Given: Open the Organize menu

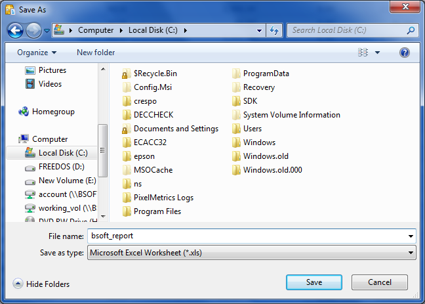Looking at the screenshot, I should click(37, 53).
